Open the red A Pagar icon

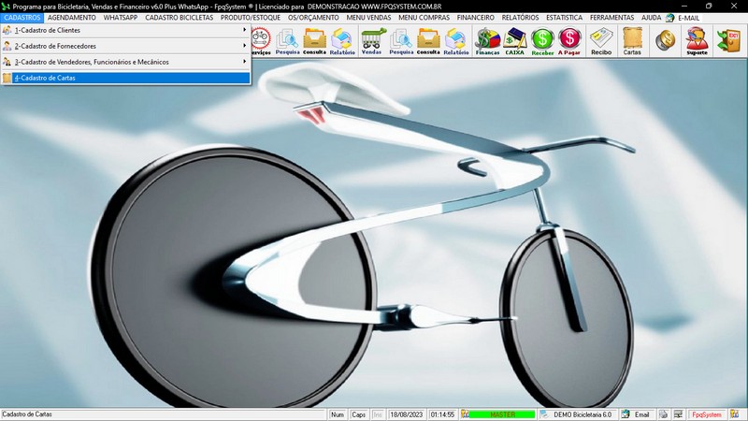[569, 40]
